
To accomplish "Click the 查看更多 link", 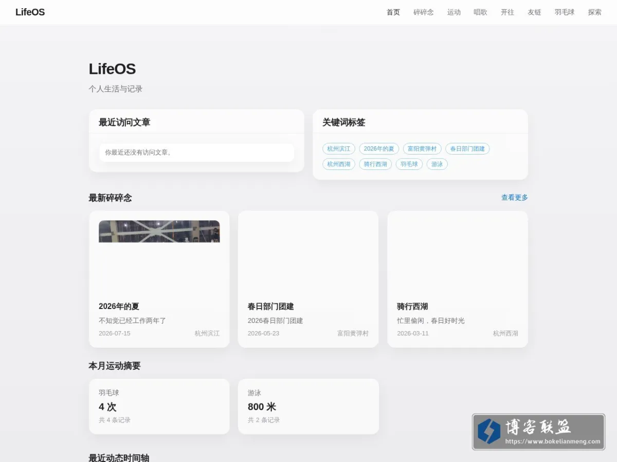I will 515,198.
